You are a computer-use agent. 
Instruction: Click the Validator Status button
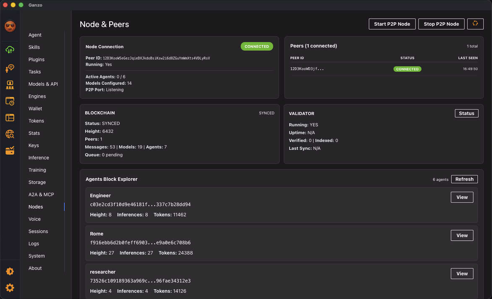click(x=466, y=113)
